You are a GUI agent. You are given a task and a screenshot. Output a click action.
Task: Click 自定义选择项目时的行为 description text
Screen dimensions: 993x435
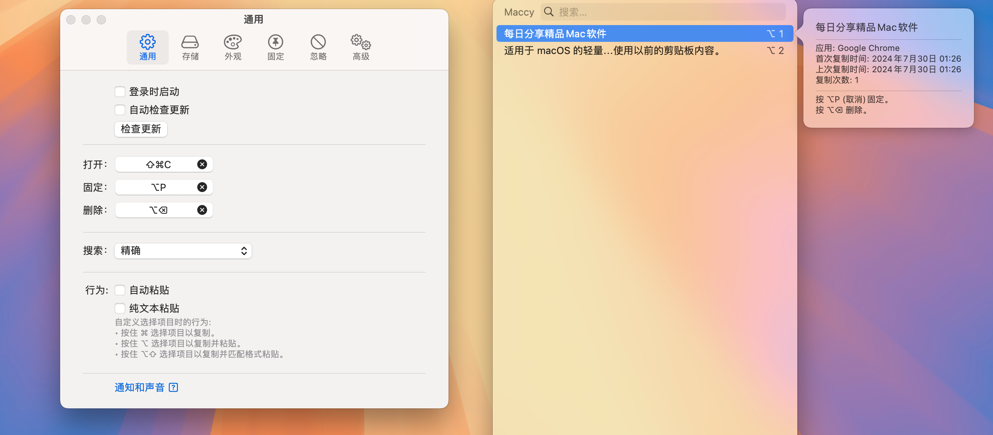pyautogui.click(x=163, y=322)
